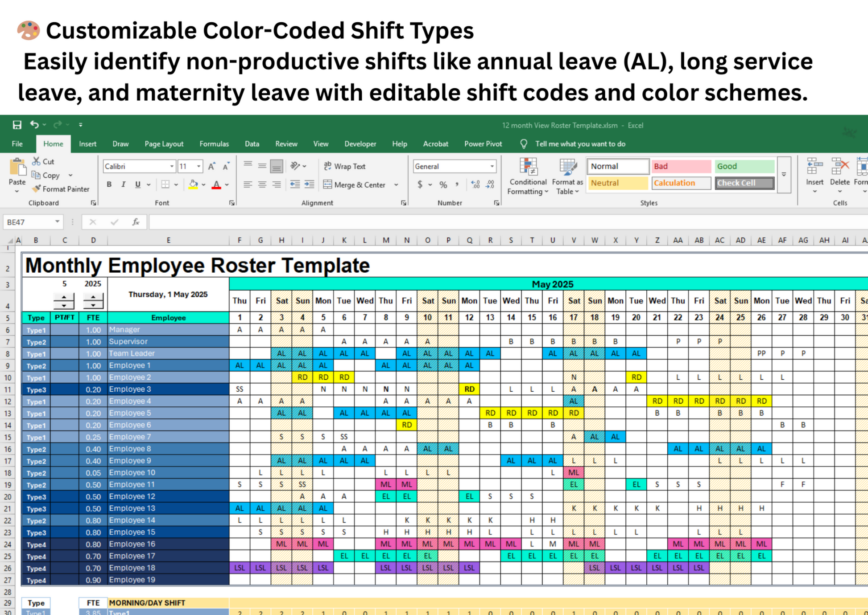Toggle Wrap Text option
This screenshot has width=868, height=615.
(x=344, y=166)
